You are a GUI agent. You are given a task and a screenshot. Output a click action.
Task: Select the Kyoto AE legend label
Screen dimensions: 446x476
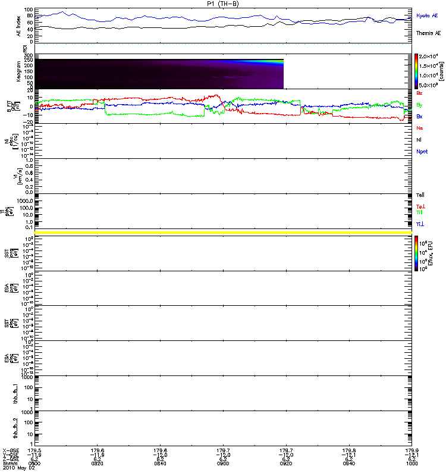426,14
